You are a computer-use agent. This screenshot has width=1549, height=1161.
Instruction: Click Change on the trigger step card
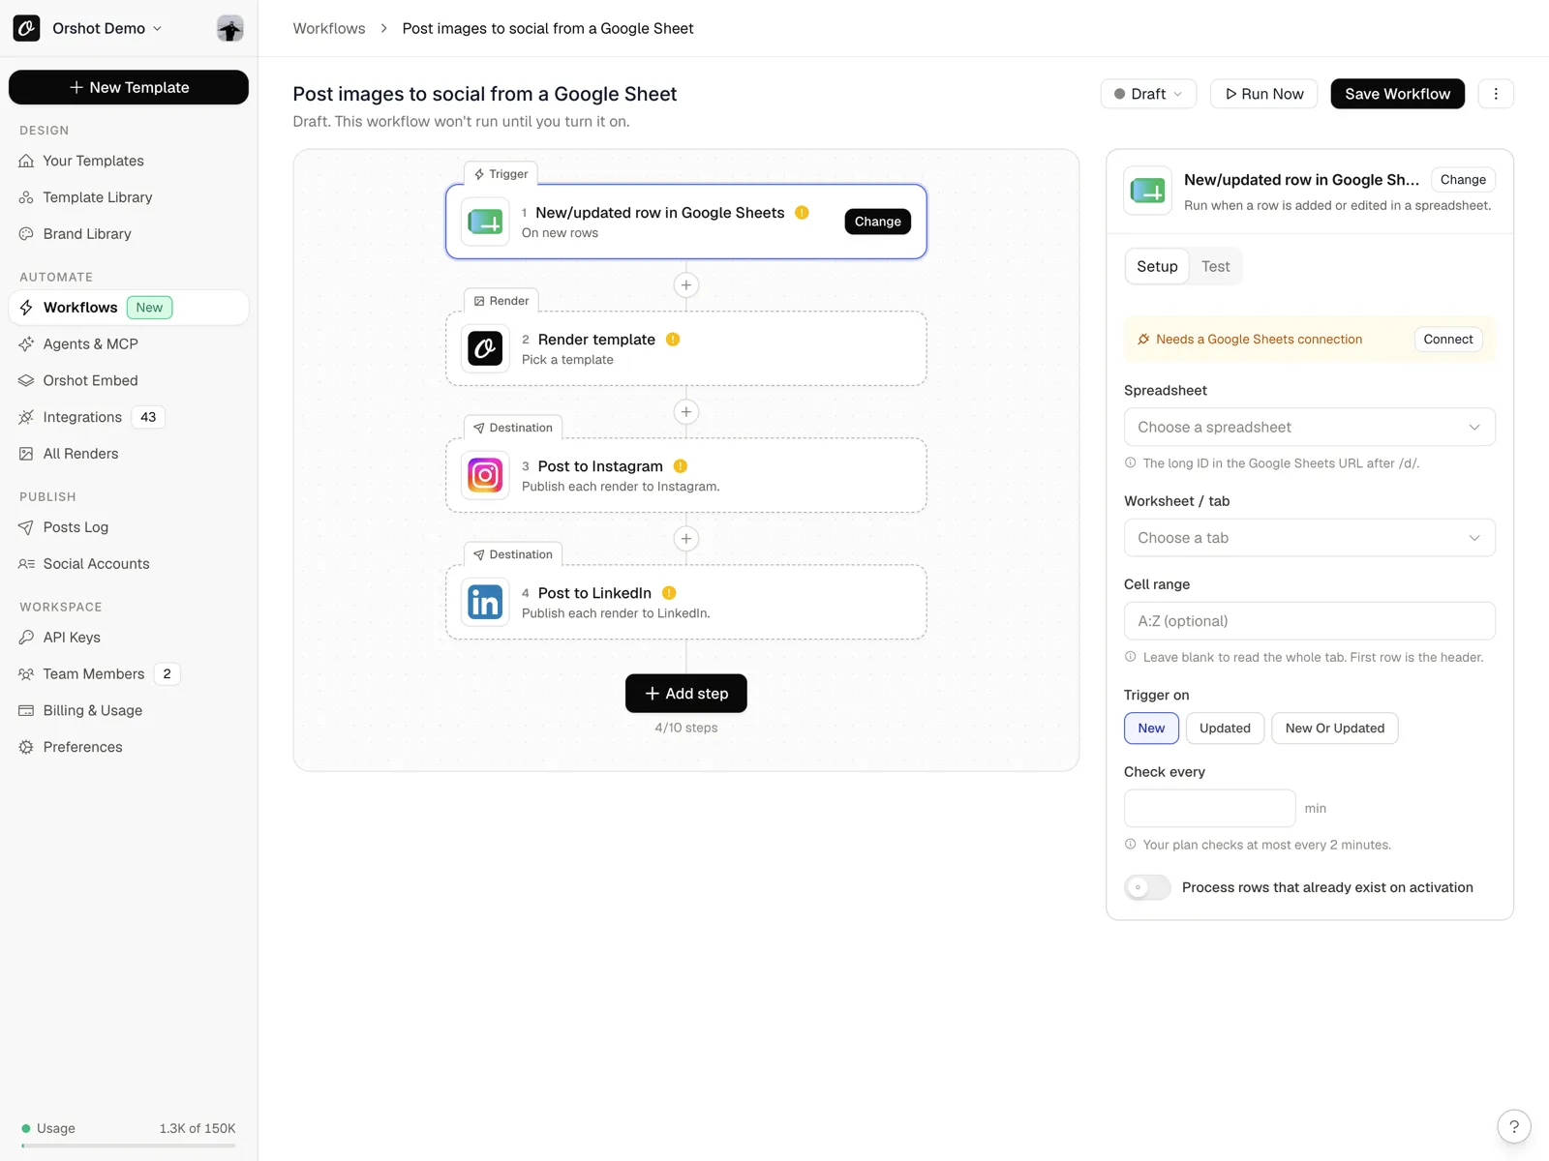pos(877,222)
